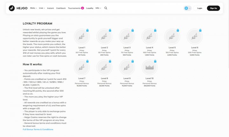
Task: Click the Level 1 laurel badge
Action: [x=82, y=37]
